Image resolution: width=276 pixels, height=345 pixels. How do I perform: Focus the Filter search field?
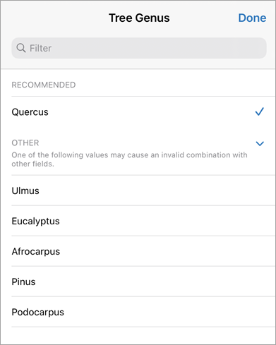139,48
